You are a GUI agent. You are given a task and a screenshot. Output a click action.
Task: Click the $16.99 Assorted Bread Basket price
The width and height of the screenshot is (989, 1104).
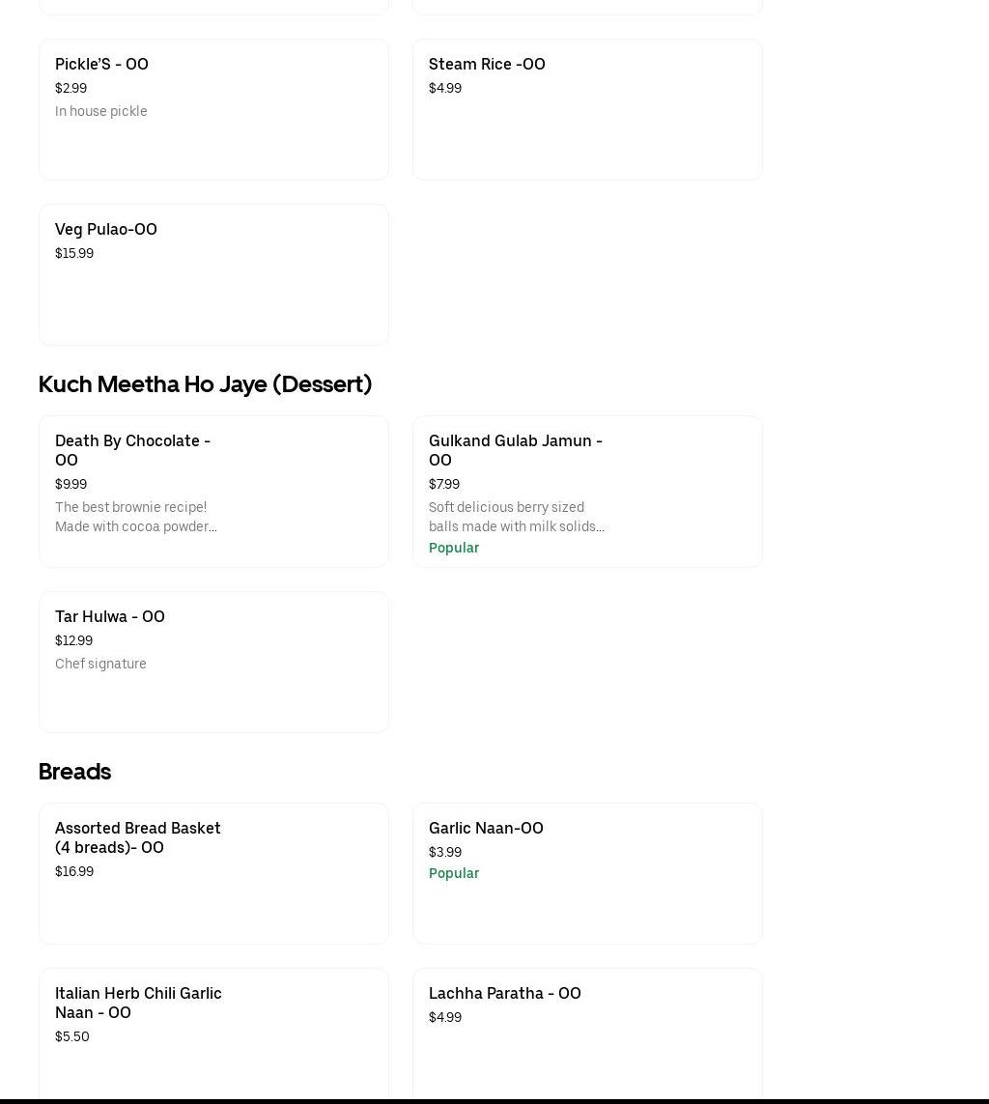74,871
